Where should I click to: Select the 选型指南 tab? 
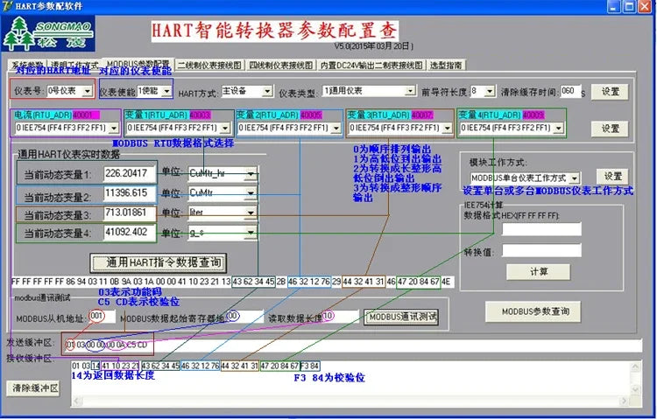click(446, 66)
